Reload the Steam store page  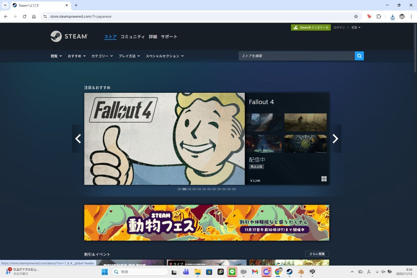[24, 16]
